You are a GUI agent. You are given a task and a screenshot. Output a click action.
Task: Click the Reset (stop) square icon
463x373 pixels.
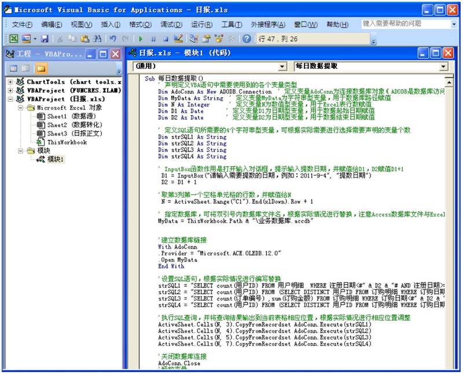[x=165, y=39]
